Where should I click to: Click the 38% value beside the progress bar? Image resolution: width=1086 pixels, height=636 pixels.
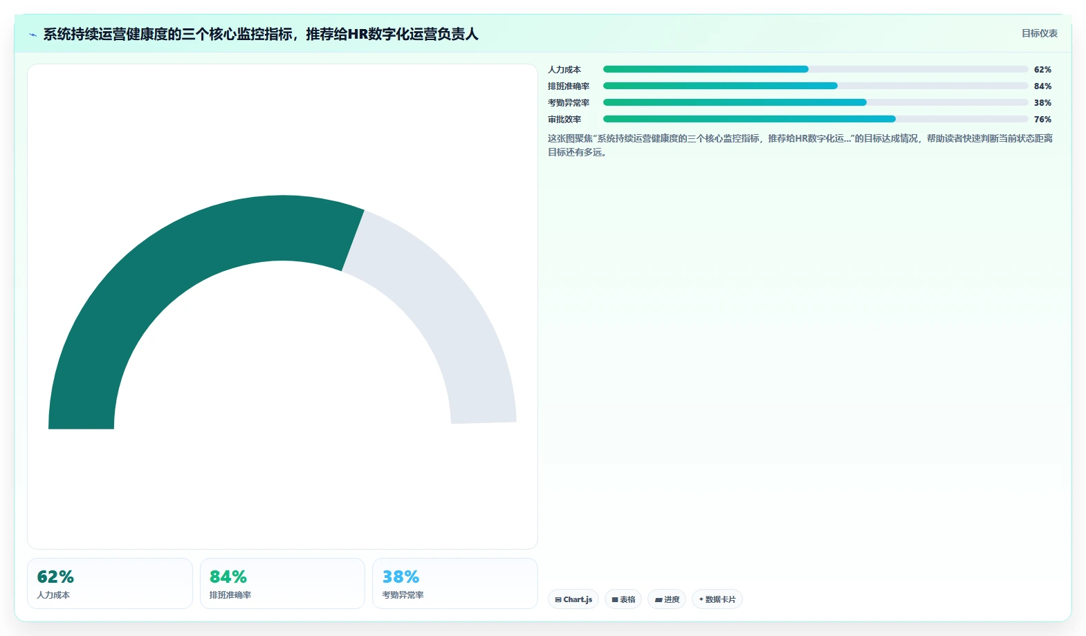tap(1042, 102)
